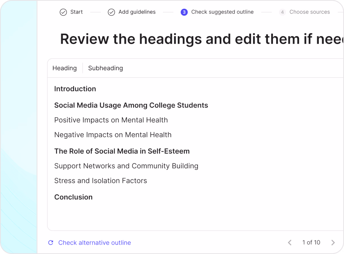
Task: Return to the Add guidelines step
Action: click(x=137, y=12)
